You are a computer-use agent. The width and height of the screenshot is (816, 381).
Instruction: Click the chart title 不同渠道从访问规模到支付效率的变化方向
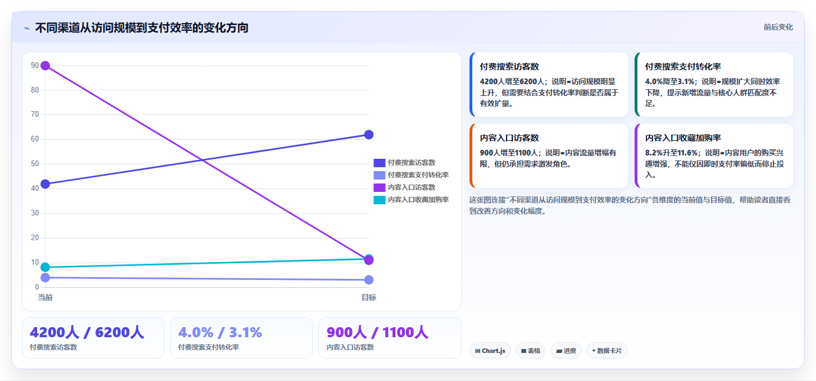142,28
